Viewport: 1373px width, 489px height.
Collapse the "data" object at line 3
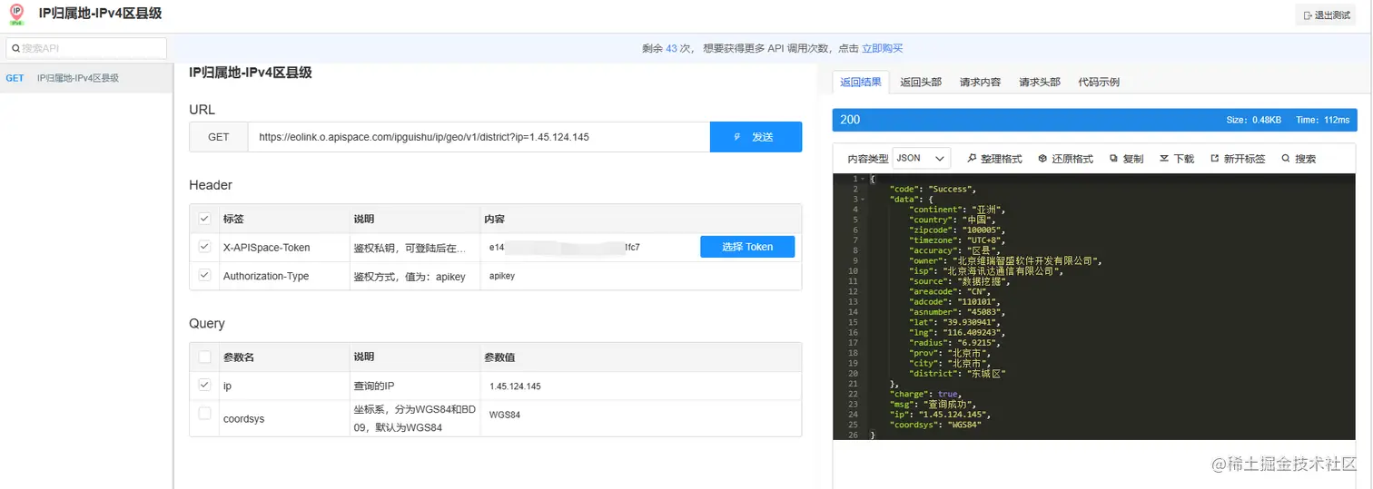tap(864, 200)
